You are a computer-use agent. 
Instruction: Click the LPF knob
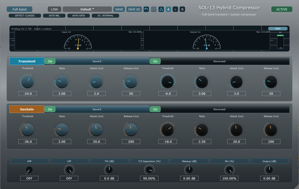coord(69,170)
